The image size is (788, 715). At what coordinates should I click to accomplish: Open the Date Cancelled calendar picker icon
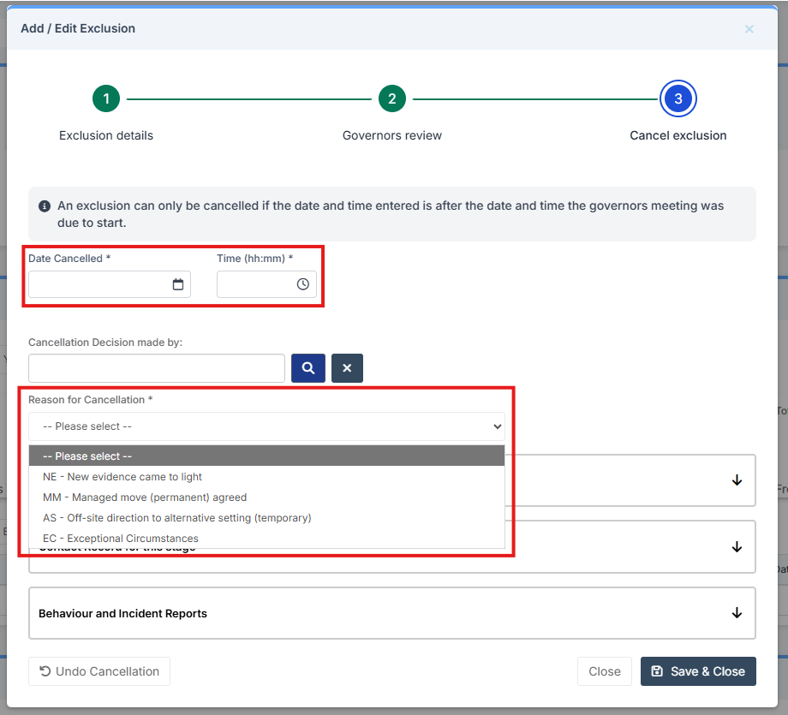pyautogui.click(x=178, y=284)
